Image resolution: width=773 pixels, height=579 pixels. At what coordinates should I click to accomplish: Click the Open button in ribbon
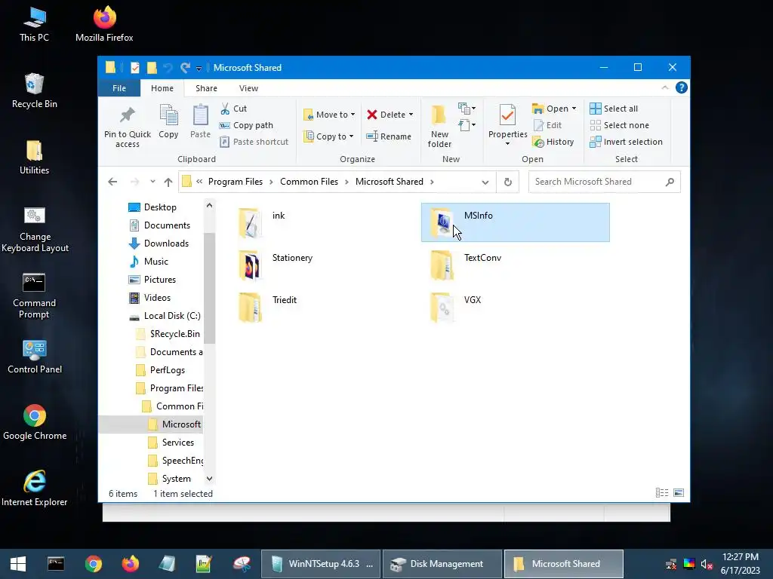pyautogui.click(x=554, y=109)
